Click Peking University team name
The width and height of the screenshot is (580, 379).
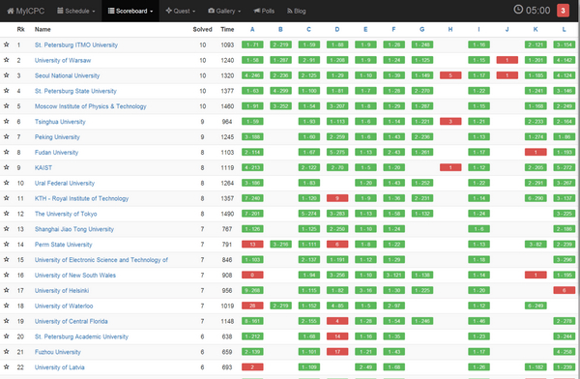click(57, 137)
